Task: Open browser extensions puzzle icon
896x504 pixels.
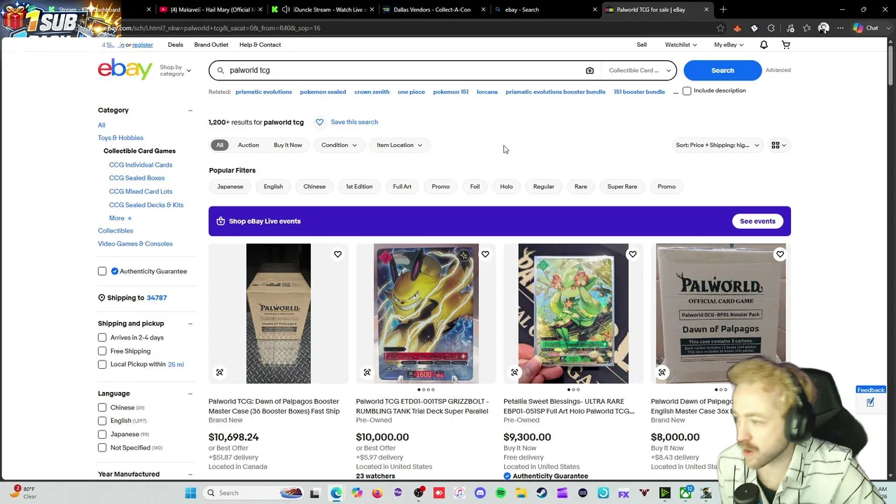Action: coord(771,28)
